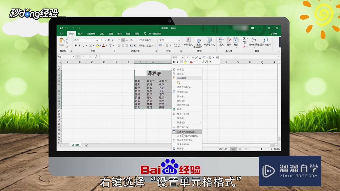Click the ribbon decrease font size A
The width and height of the screenshot is (340, 191).
(112, 40)
